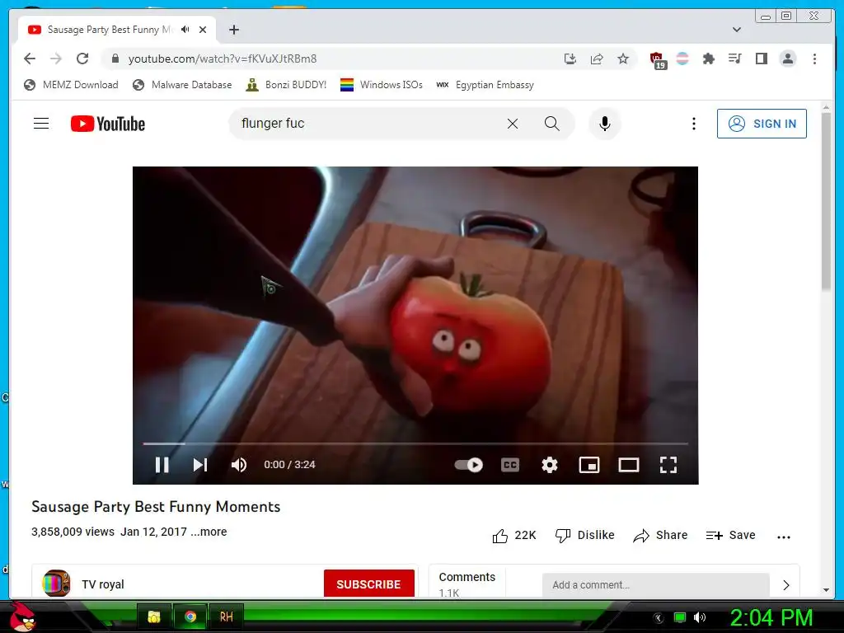Switch to theater mode

628,465
